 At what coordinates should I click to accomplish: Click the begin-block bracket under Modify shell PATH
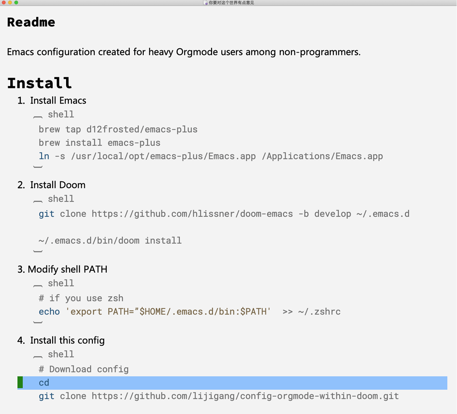(38, 284)
